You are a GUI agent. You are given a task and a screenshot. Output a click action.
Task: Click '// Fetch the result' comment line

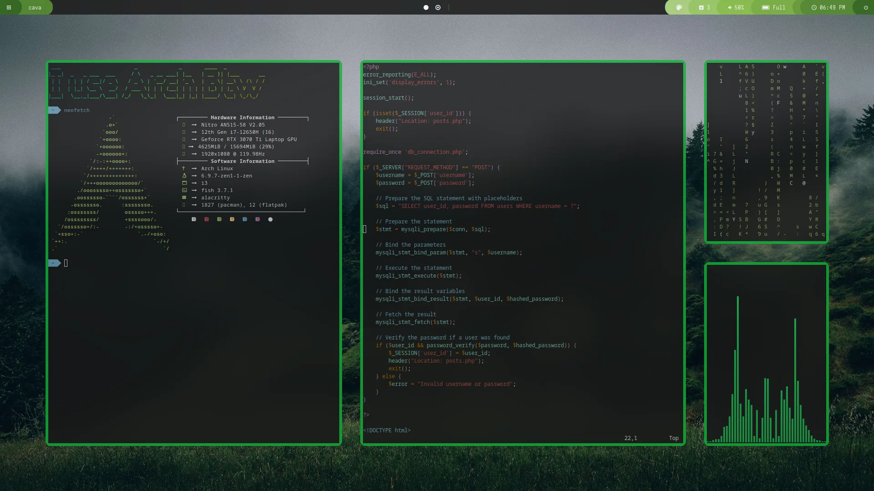tap(406, 314)
